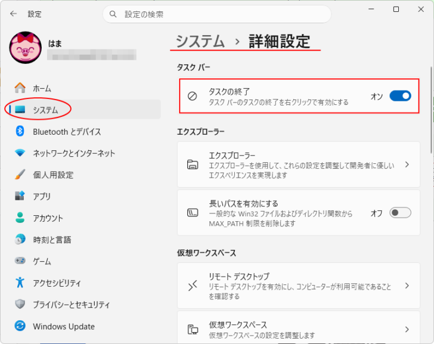434x344 pixels.
Task: Click the アプリ icon
Action: [x=20, y=196]
